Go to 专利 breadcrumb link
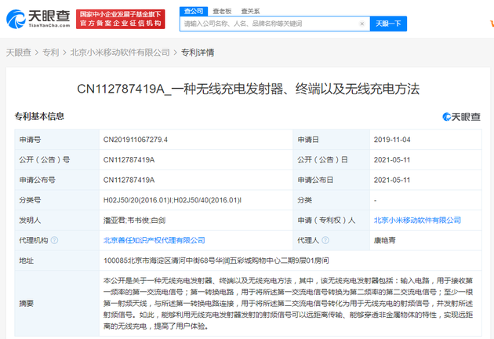The image size is (494, 339). point(51,53)
